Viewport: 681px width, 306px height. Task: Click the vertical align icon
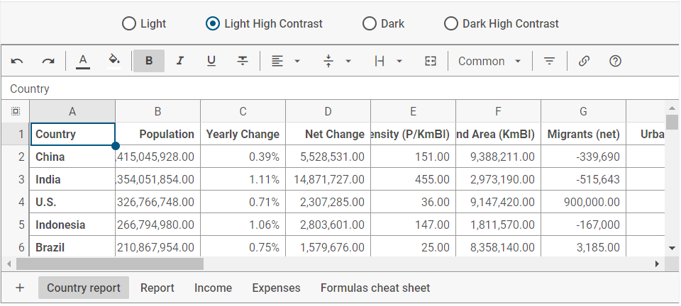(x=328, y=61)
